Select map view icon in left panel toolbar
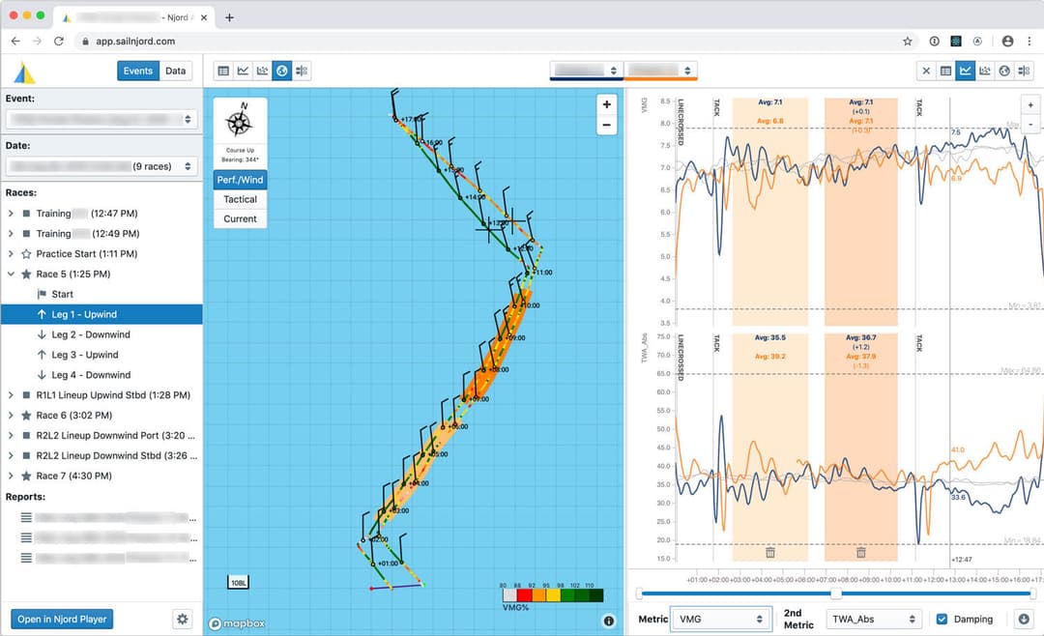This screenshot has height=636, width=1044. pyautogui.click(x=282, y=71)
